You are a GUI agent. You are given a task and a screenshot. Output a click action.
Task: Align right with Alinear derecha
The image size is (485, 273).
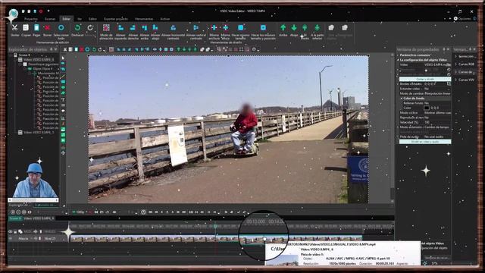tap(133, 28)
